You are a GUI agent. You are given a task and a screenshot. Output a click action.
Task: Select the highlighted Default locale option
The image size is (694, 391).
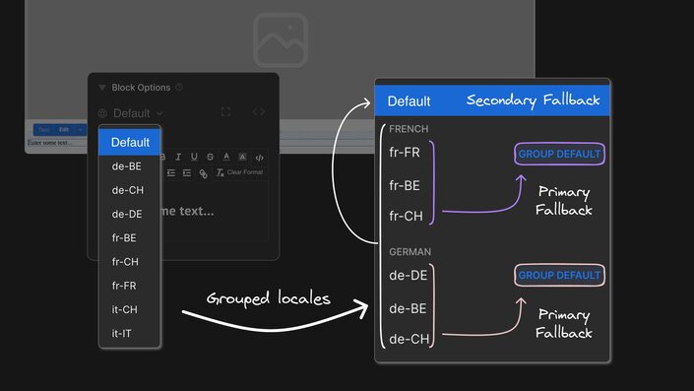point(129,142)
